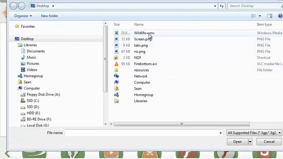Select Homegroup in navigation tree
This screenshot has width=283, height=159.
coord(31,76)
